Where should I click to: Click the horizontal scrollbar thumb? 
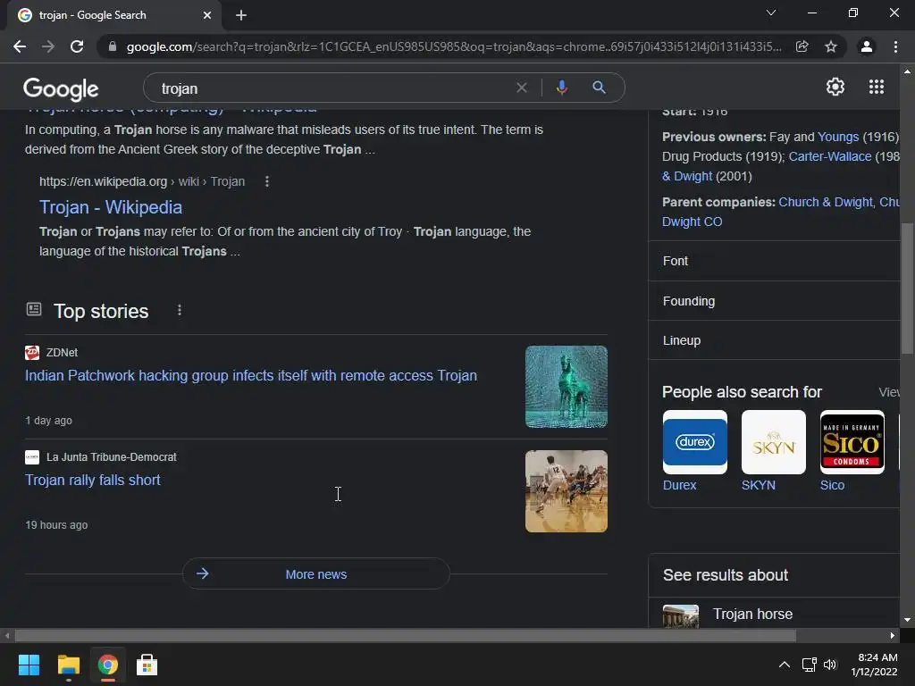pos(405,635)
